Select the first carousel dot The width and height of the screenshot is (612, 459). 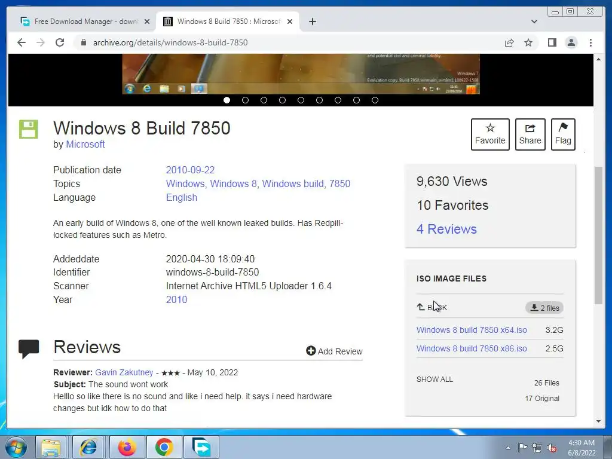[x=227, y=100]
